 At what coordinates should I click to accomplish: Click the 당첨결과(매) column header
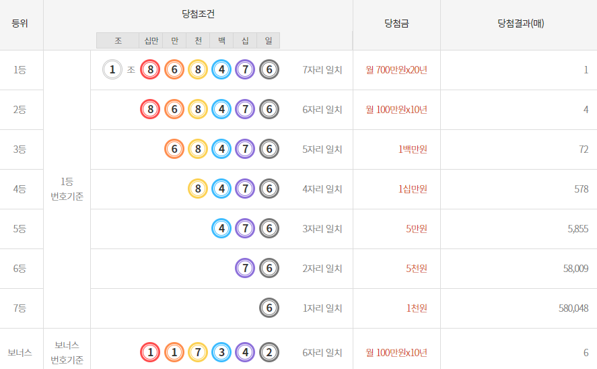pos(520,24)
